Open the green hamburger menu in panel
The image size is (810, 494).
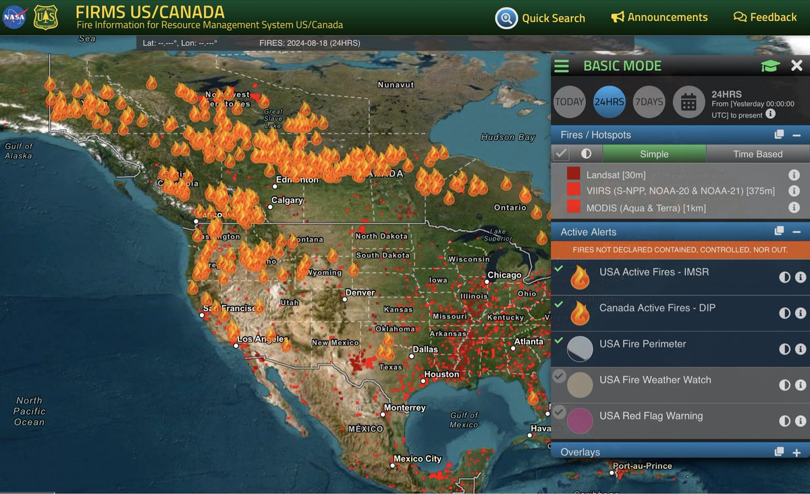click(562, 66)
